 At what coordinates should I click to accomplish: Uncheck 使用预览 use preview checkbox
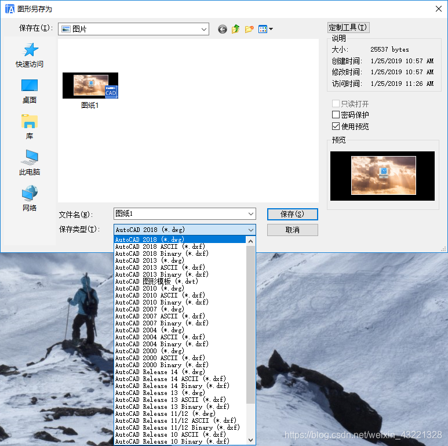[x=336, y=126]
